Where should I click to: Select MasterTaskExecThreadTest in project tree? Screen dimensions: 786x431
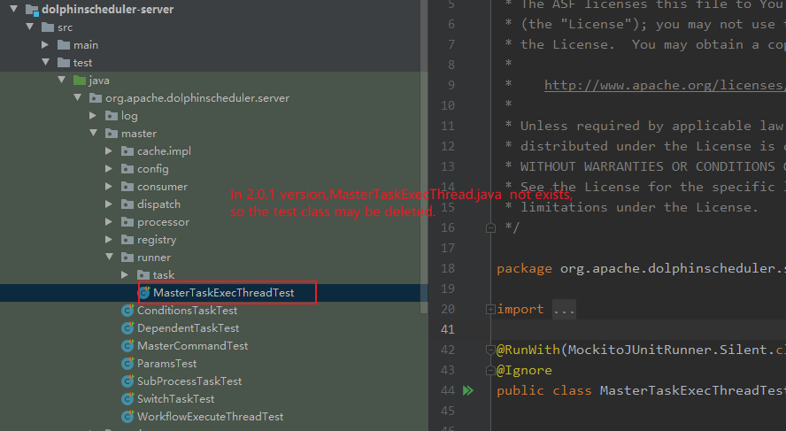pyautogui.click(x=224, y=293)
